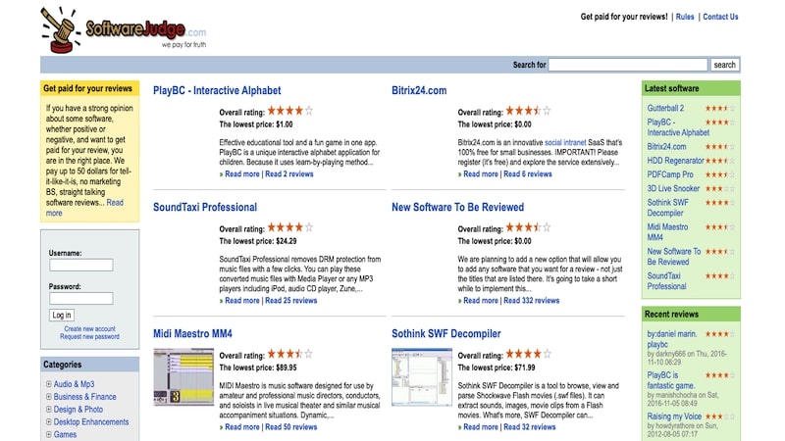Open the Contact Us header link
785x441 pixels.
point(720,17)
